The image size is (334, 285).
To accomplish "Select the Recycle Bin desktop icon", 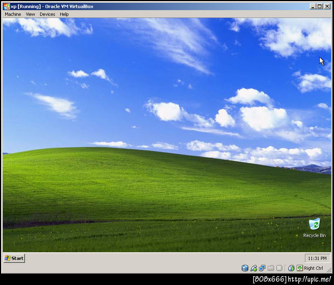I will 315,228.
